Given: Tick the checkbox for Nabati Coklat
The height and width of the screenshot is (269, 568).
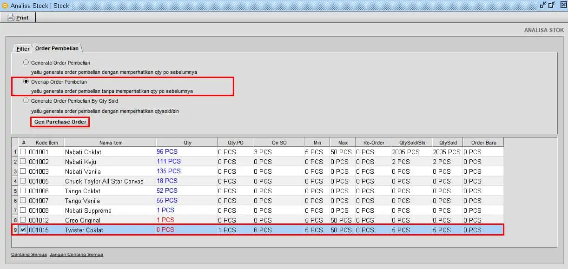Looking at the screenshot, I should (x=23, y=152).
